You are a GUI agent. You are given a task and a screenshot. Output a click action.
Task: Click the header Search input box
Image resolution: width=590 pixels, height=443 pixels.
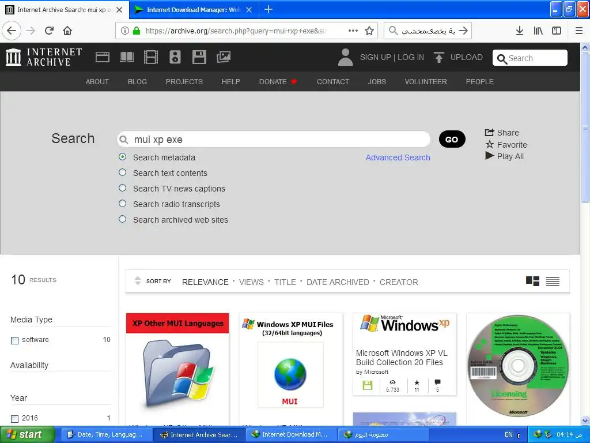pyautogui.click(x=530, y=58)
